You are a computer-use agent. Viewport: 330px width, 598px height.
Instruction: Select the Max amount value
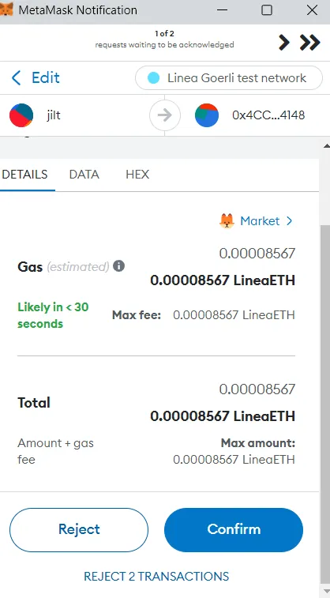coord(234,460)
